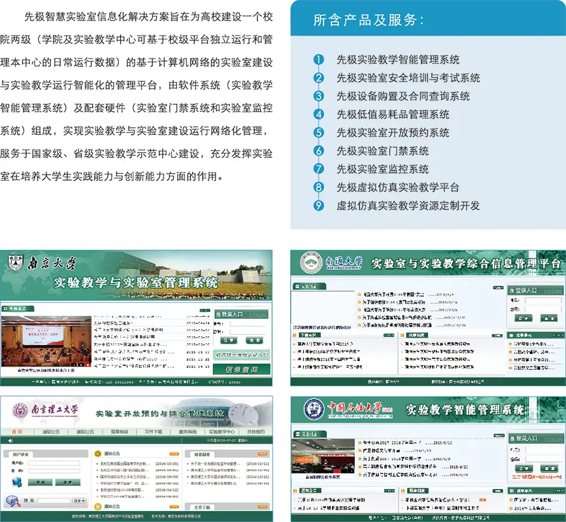Click conference photo on Nanjing University site
The height and width of the screenshot is (522, 566).
coord(46,341)
